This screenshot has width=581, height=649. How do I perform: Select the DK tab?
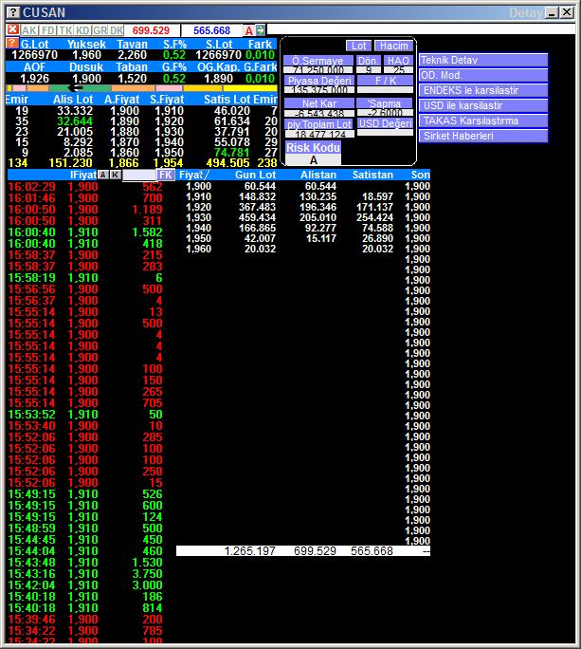click(117, 30)
